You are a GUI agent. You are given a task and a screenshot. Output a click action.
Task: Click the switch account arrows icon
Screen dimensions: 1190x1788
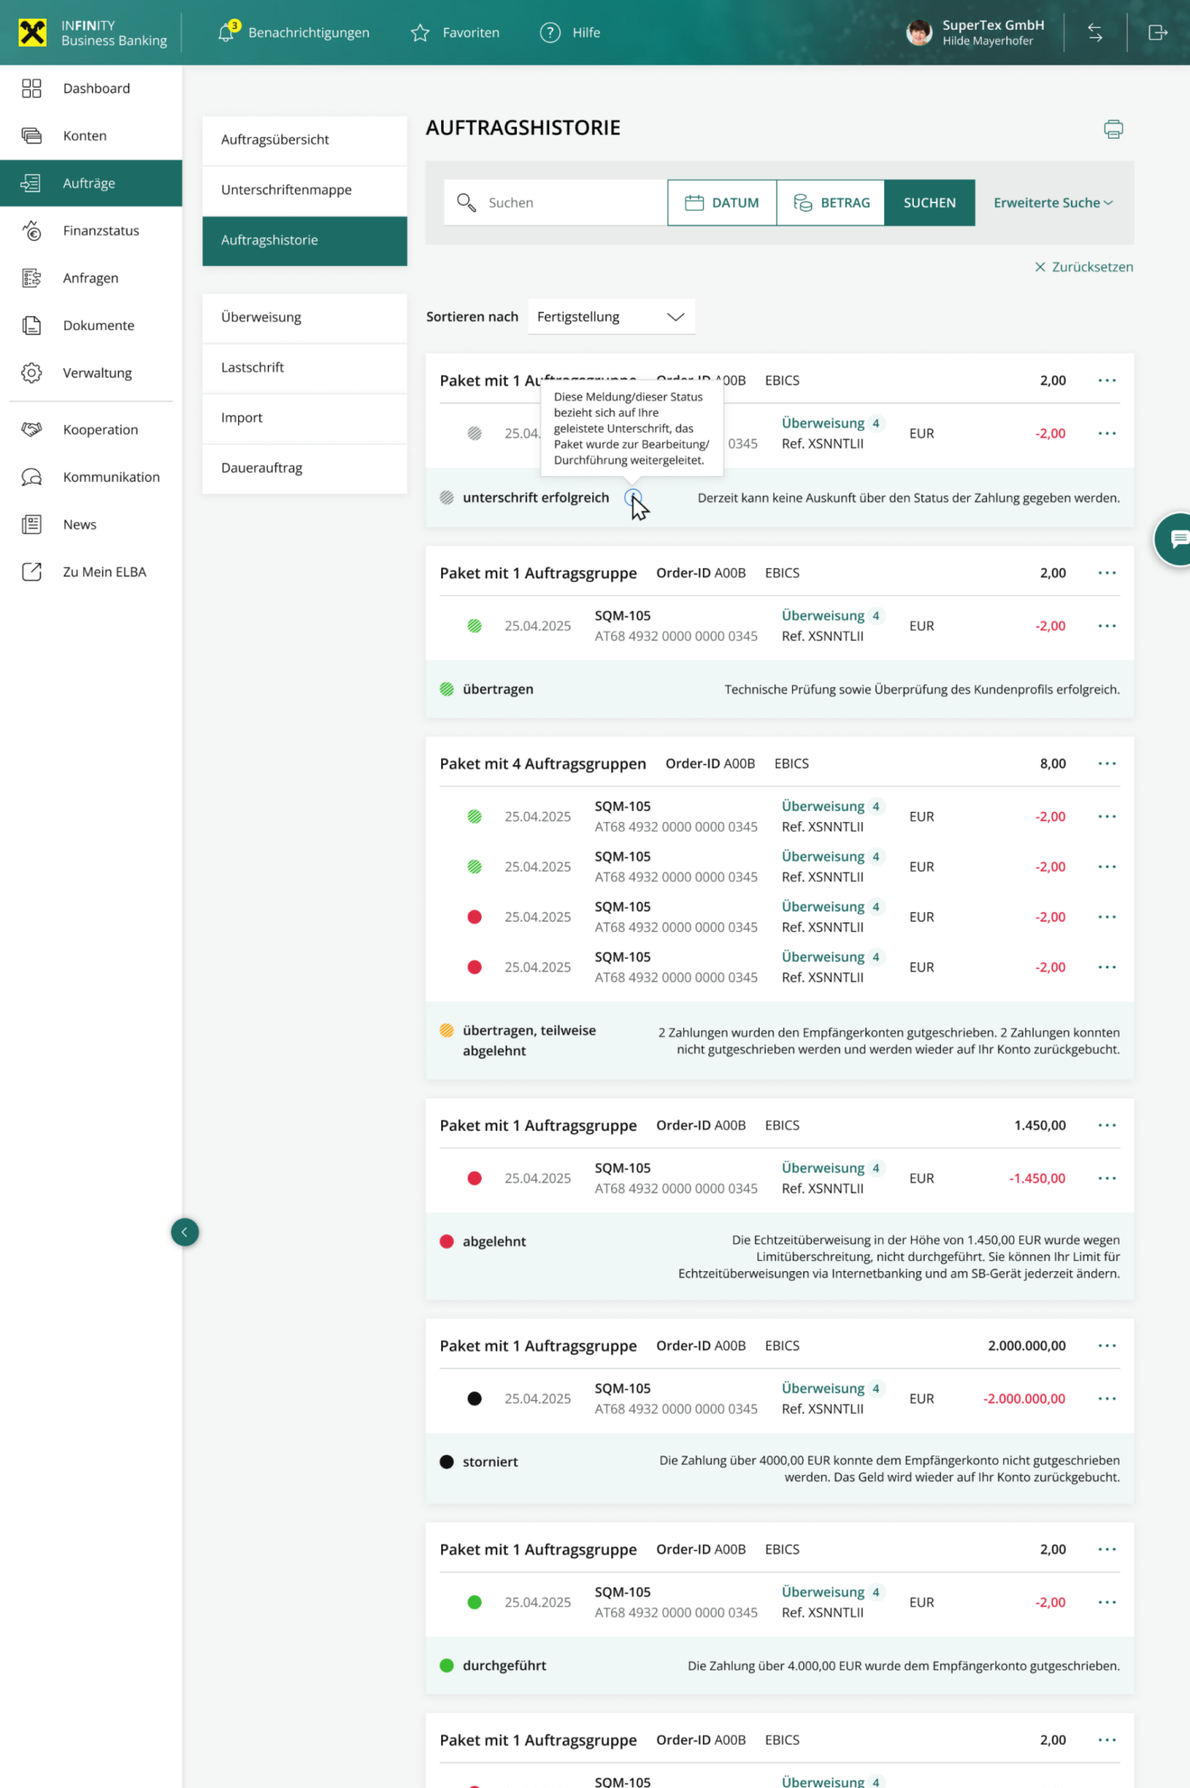tap(1095, 33)
